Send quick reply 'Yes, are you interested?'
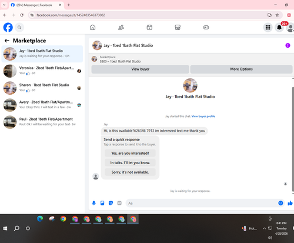The width and height of the screenshot is (294, 243). pyautogui.click(x=130, y=153)
